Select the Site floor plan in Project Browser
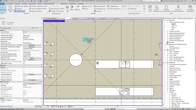 [172, 30]
